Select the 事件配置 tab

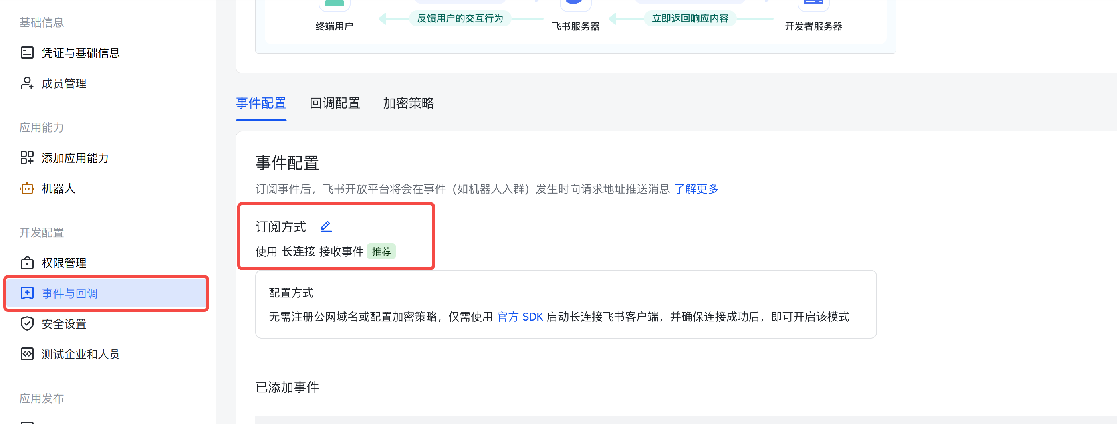[x=260, y=103]
